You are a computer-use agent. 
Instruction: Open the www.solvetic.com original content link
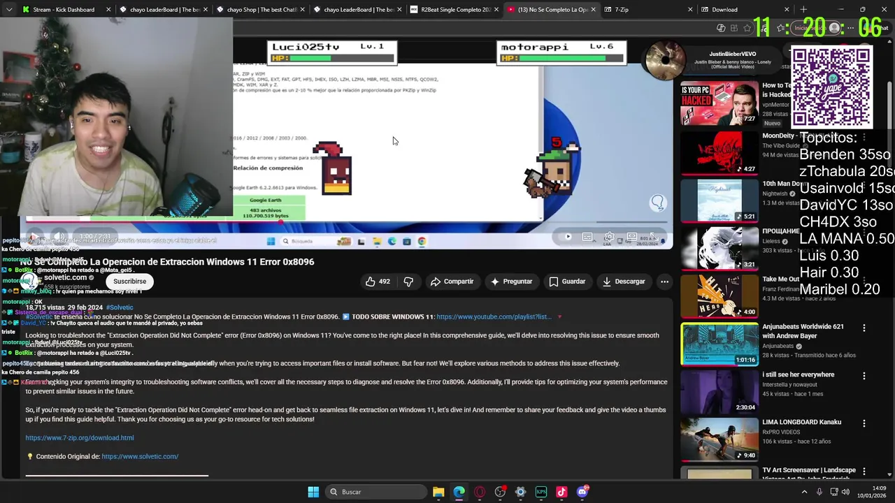(140, 456)
